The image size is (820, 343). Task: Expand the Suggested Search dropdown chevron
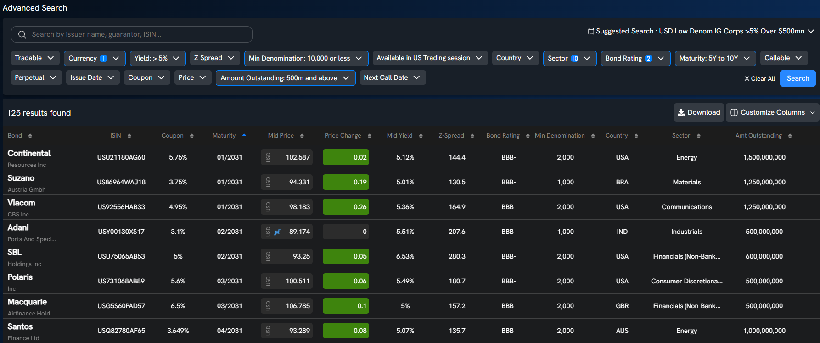click(x=811, y=31)
